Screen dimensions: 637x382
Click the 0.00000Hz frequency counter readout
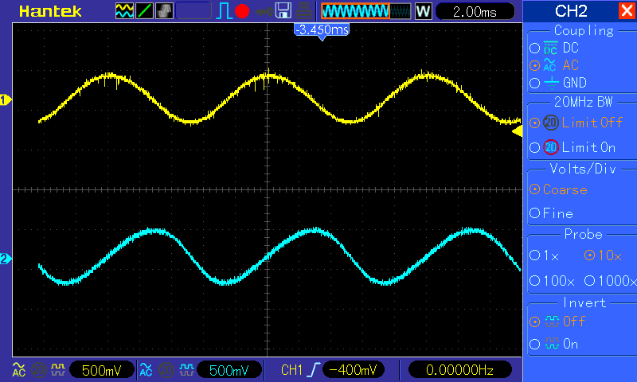click(459, 370)
